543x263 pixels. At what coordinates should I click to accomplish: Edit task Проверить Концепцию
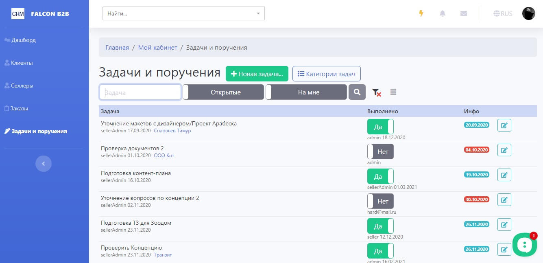pos(504,250)
